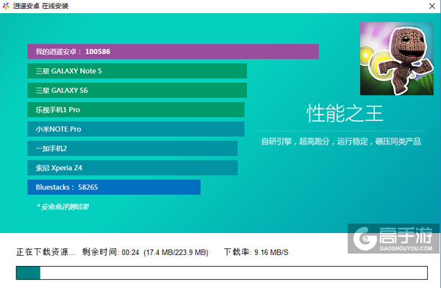This screenshot has width=441, height=288.
Task: Click the Bluestacks 58265 blue bar
Action: (x=114, y=187)
